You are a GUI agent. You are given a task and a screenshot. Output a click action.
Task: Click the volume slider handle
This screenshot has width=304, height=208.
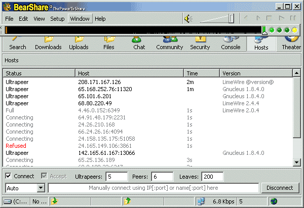231,19
